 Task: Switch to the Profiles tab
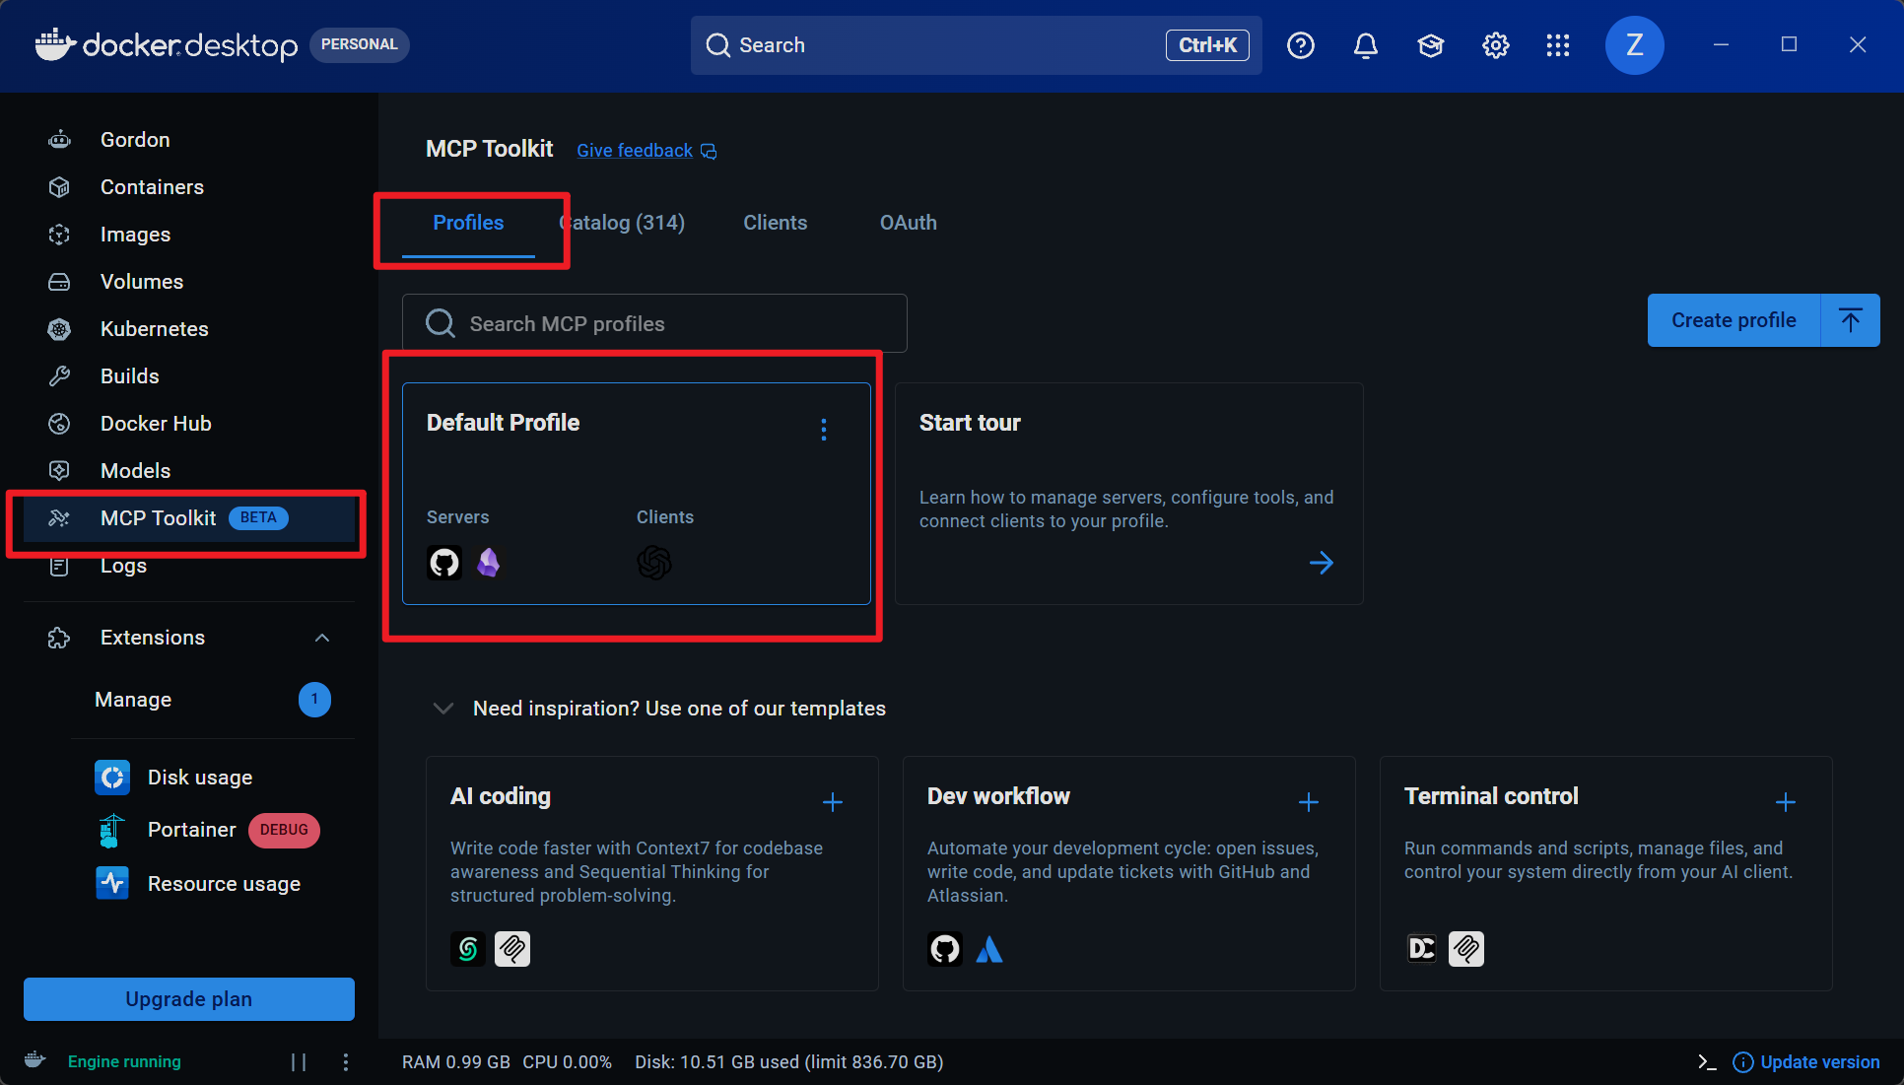[468, 223]
